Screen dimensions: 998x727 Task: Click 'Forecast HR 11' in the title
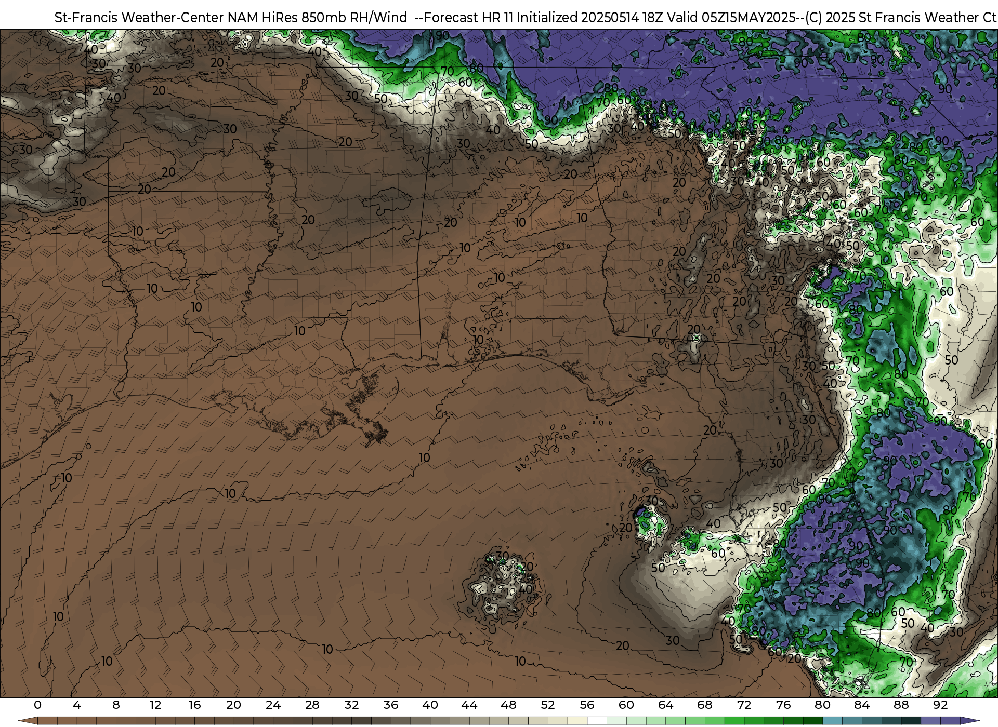click(x=469, y=17)
